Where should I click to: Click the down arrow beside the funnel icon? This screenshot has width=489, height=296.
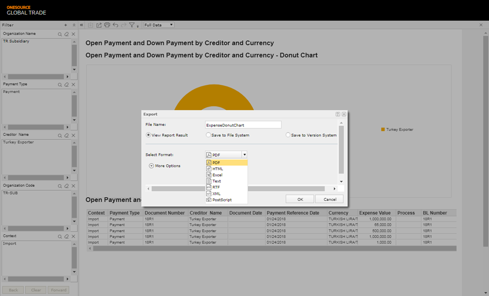click(138, 26)
